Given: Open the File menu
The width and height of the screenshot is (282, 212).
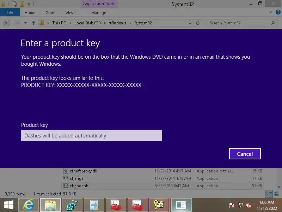Looking at the screenshot, I should coord(10,12).
